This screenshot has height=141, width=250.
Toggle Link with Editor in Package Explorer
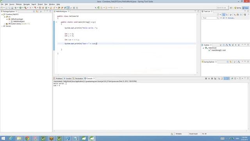click(x=37, y=11)
